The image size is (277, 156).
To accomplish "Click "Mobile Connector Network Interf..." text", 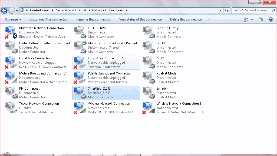I will click(44, 82).
